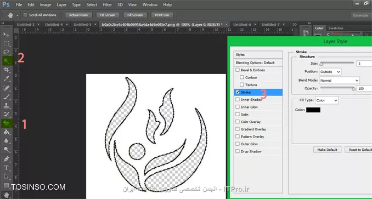Enable Color Overlay style
This screenshot has width=372, height=199.
click(238, 122)
